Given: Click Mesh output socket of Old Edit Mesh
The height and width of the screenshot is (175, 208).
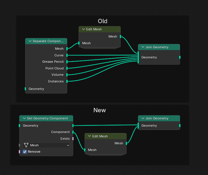Looking at the screenshot, I should pos(120,36).
